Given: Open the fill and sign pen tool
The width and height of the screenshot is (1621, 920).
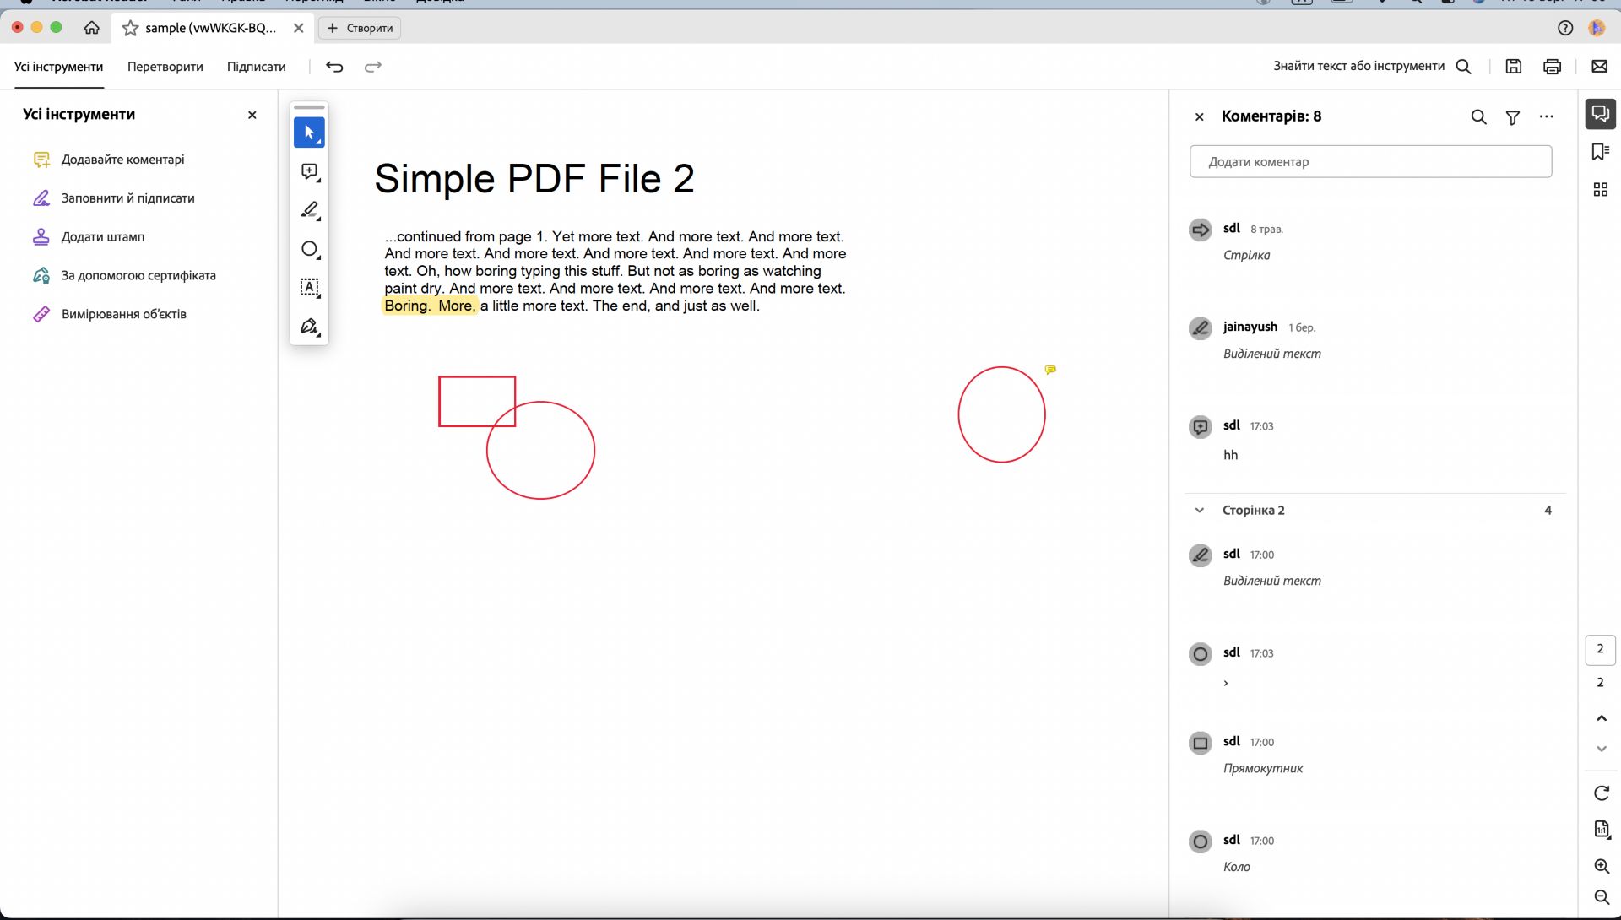Looking at the screenshot, I should 309,327.
